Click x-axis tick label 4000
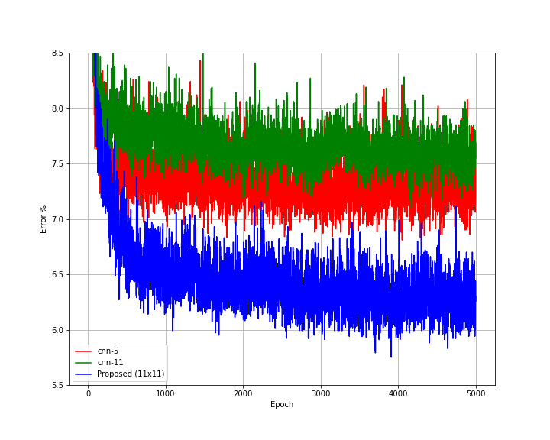 [x=398, y=393]
